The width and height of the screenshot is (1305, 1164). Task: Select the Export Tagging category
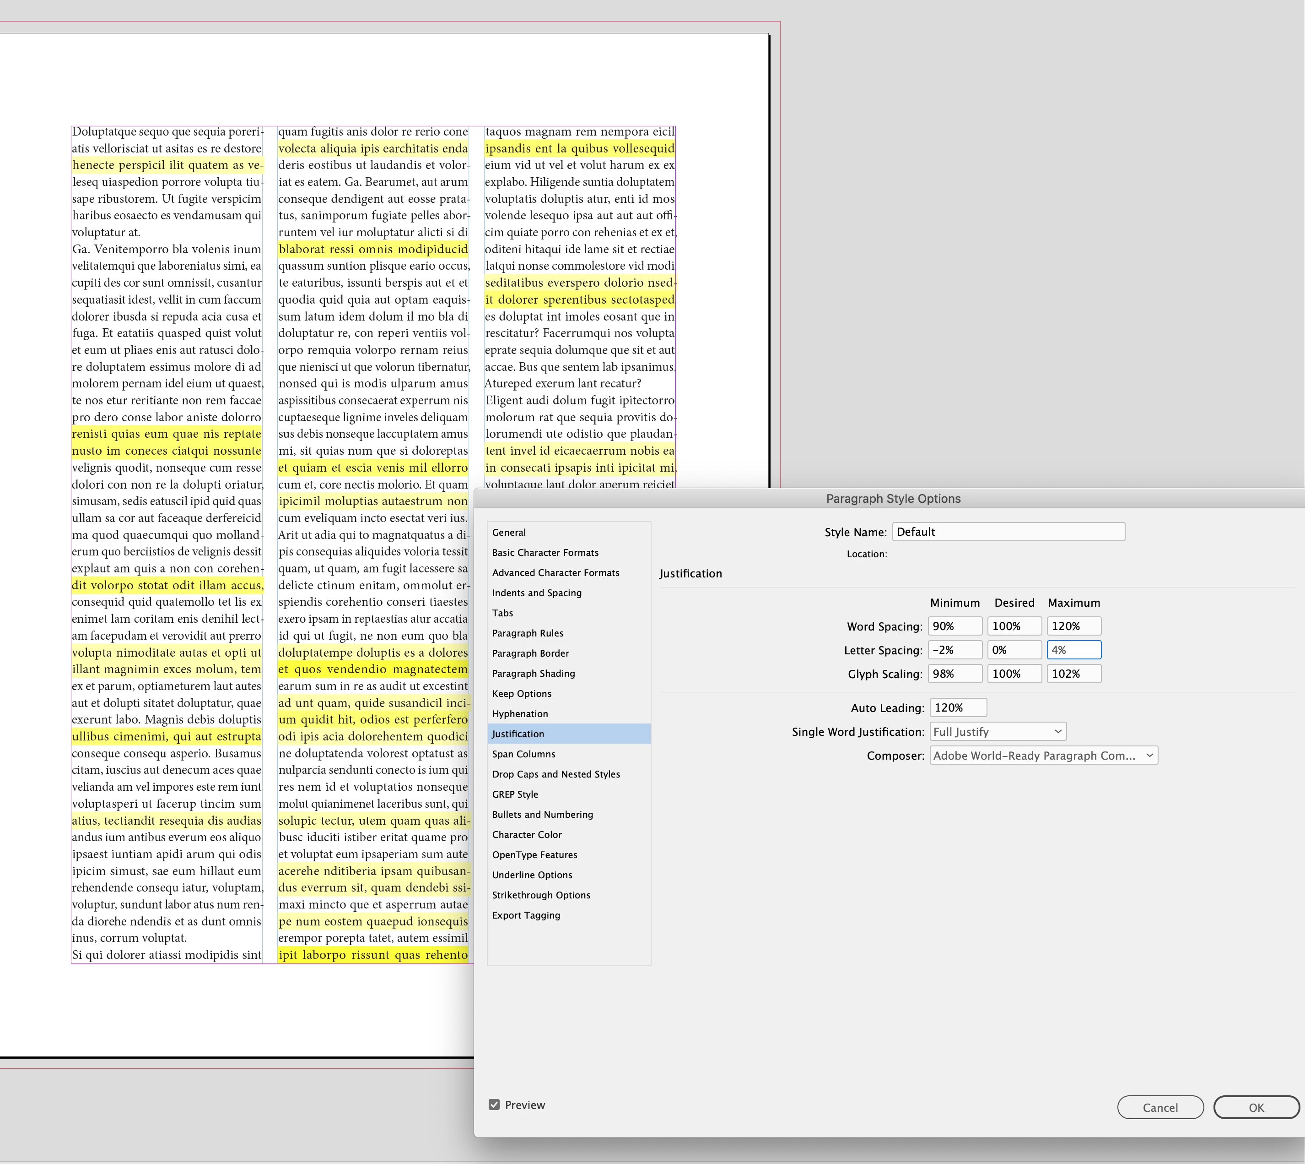tap(526, 915)
